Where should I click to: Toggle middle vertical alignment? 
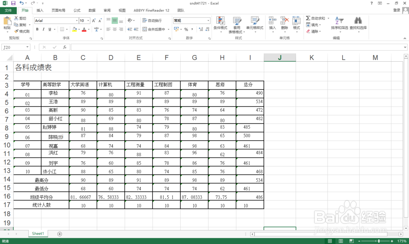pyautogui.click(x=115, y=20)
